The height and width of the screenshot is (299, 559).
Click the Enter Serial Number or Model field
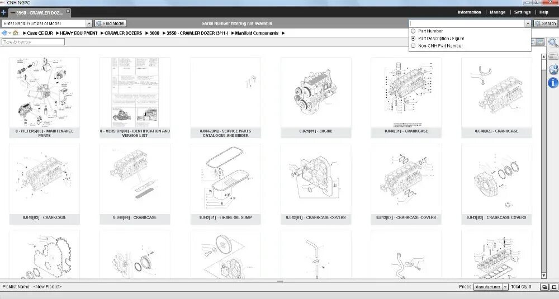pyautogui.click(x=44, y=23)
